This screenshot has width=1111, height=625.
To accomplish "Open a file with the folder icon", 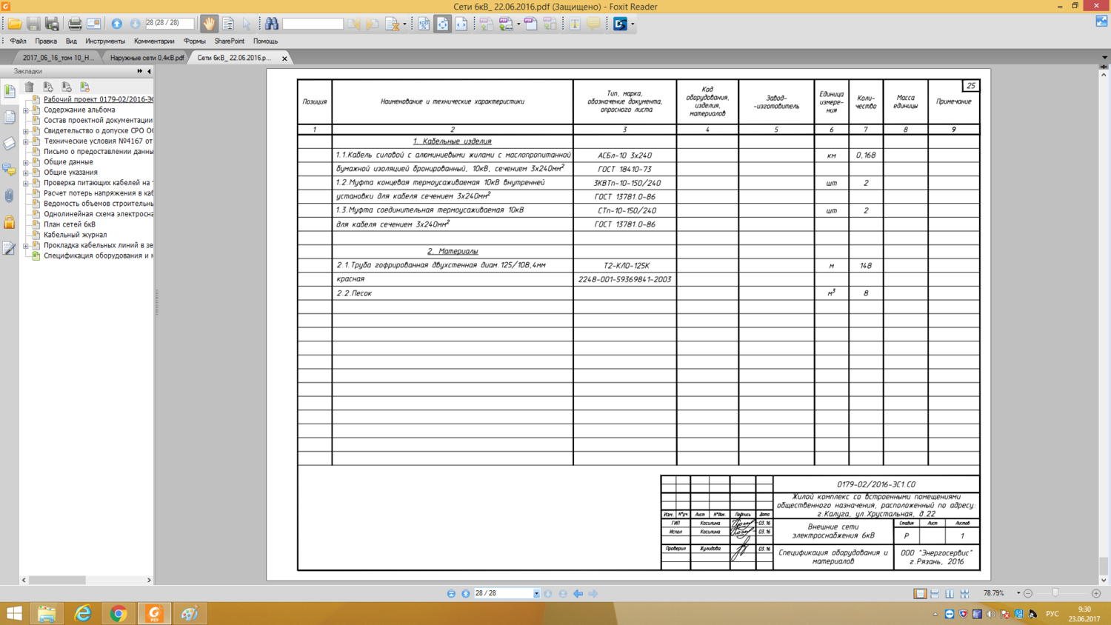I will [15, 24].
